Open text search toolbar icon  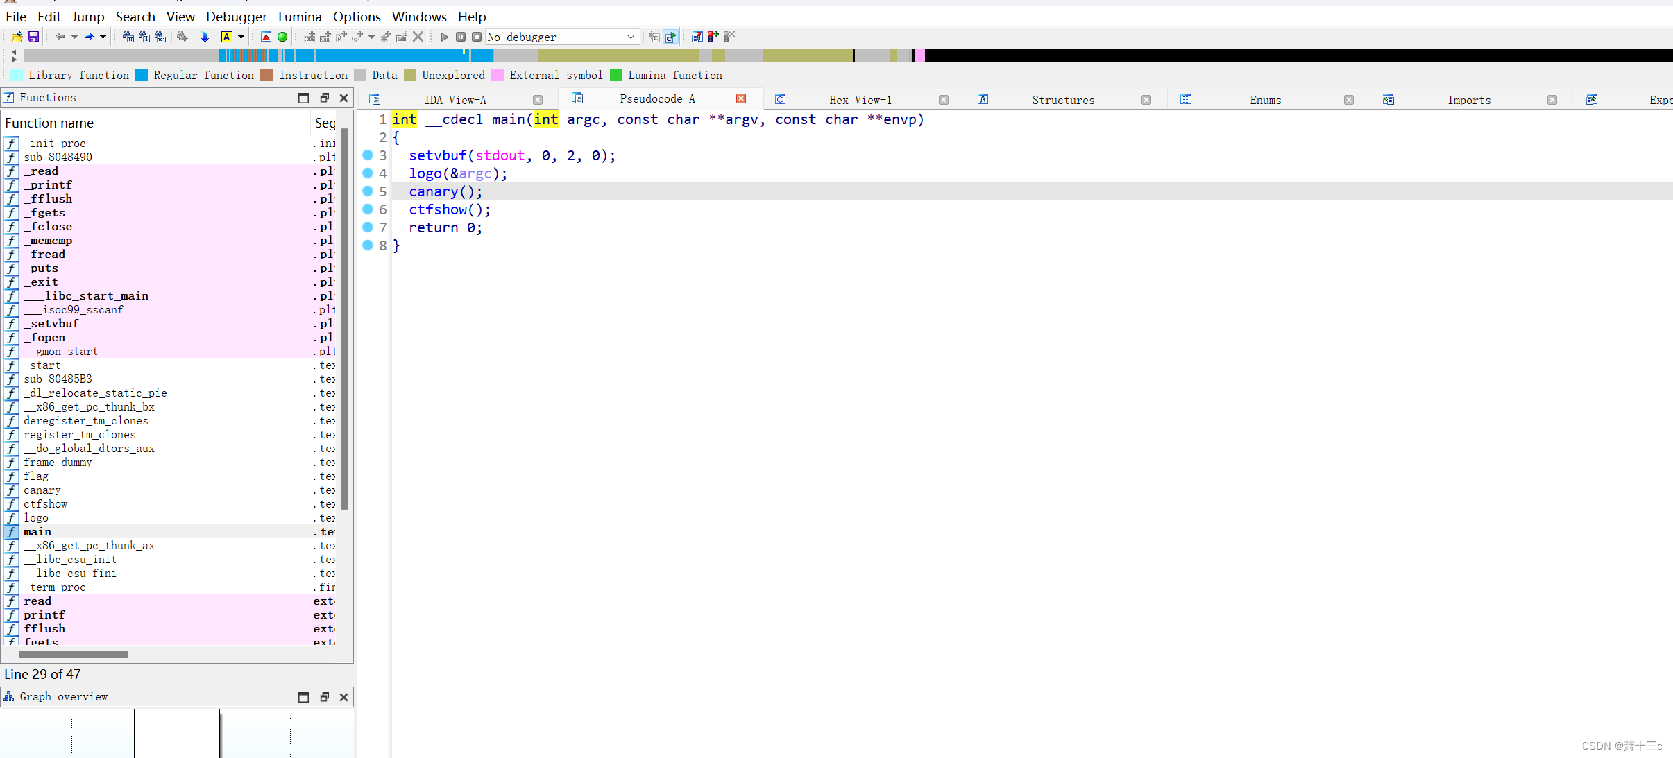(x=145, y=37)
